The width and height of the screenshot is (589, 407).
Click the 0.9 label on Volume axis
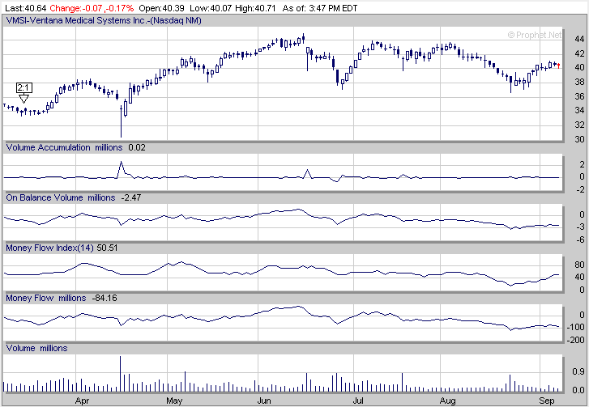point(578,371)
